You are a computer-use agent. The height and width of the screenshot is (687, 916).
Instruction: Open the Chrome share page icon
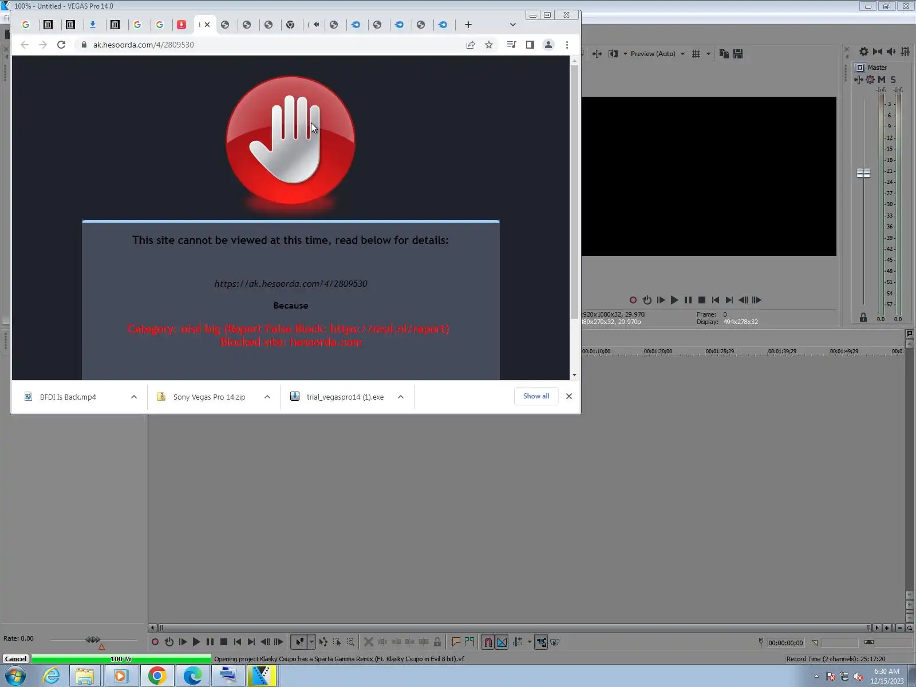(471, 45)
